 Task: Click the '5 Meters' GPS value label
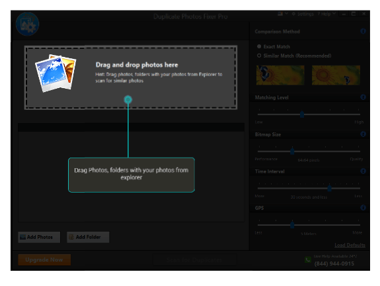(x=309, y=234)
